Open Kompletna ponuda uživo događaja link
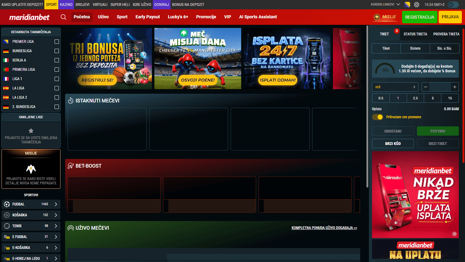 tap(324, 228)
